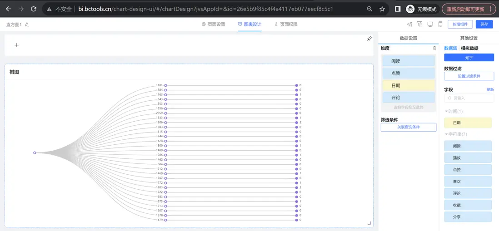Click the browser address bar URL
Viewport: 499px width, 231px height.
205,9
